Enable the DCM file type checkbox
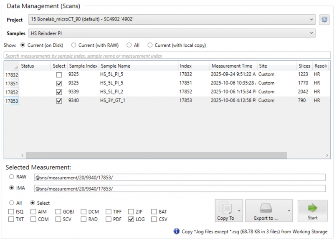 tap(83, 212)
